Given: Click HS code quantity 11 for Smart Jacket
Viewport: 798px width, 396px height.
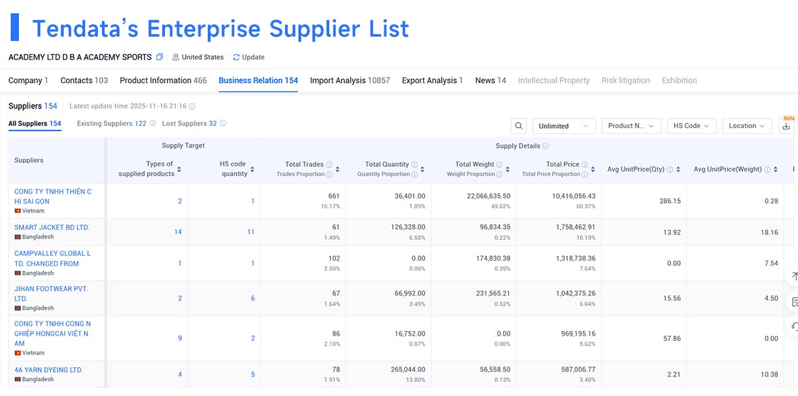Looking at the screenshot, I should [x=251, y=232].
